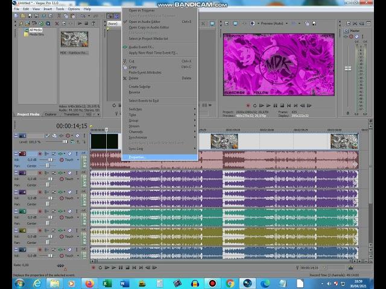Click Record button in timeline transport bar

coord(93,267)
